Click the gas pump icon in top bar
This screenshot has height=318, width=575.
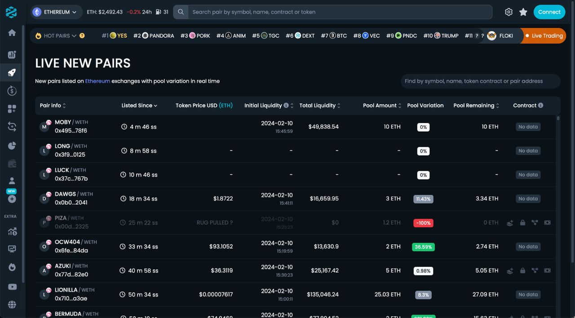[x=158, y=12]
